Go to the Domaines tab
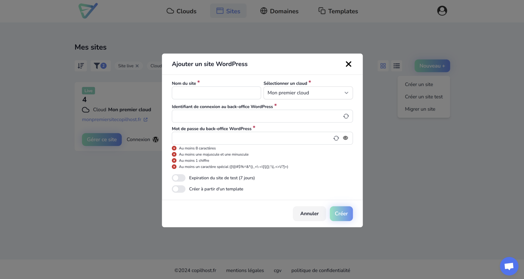The image size is (524, 279). tap(279, 11)
